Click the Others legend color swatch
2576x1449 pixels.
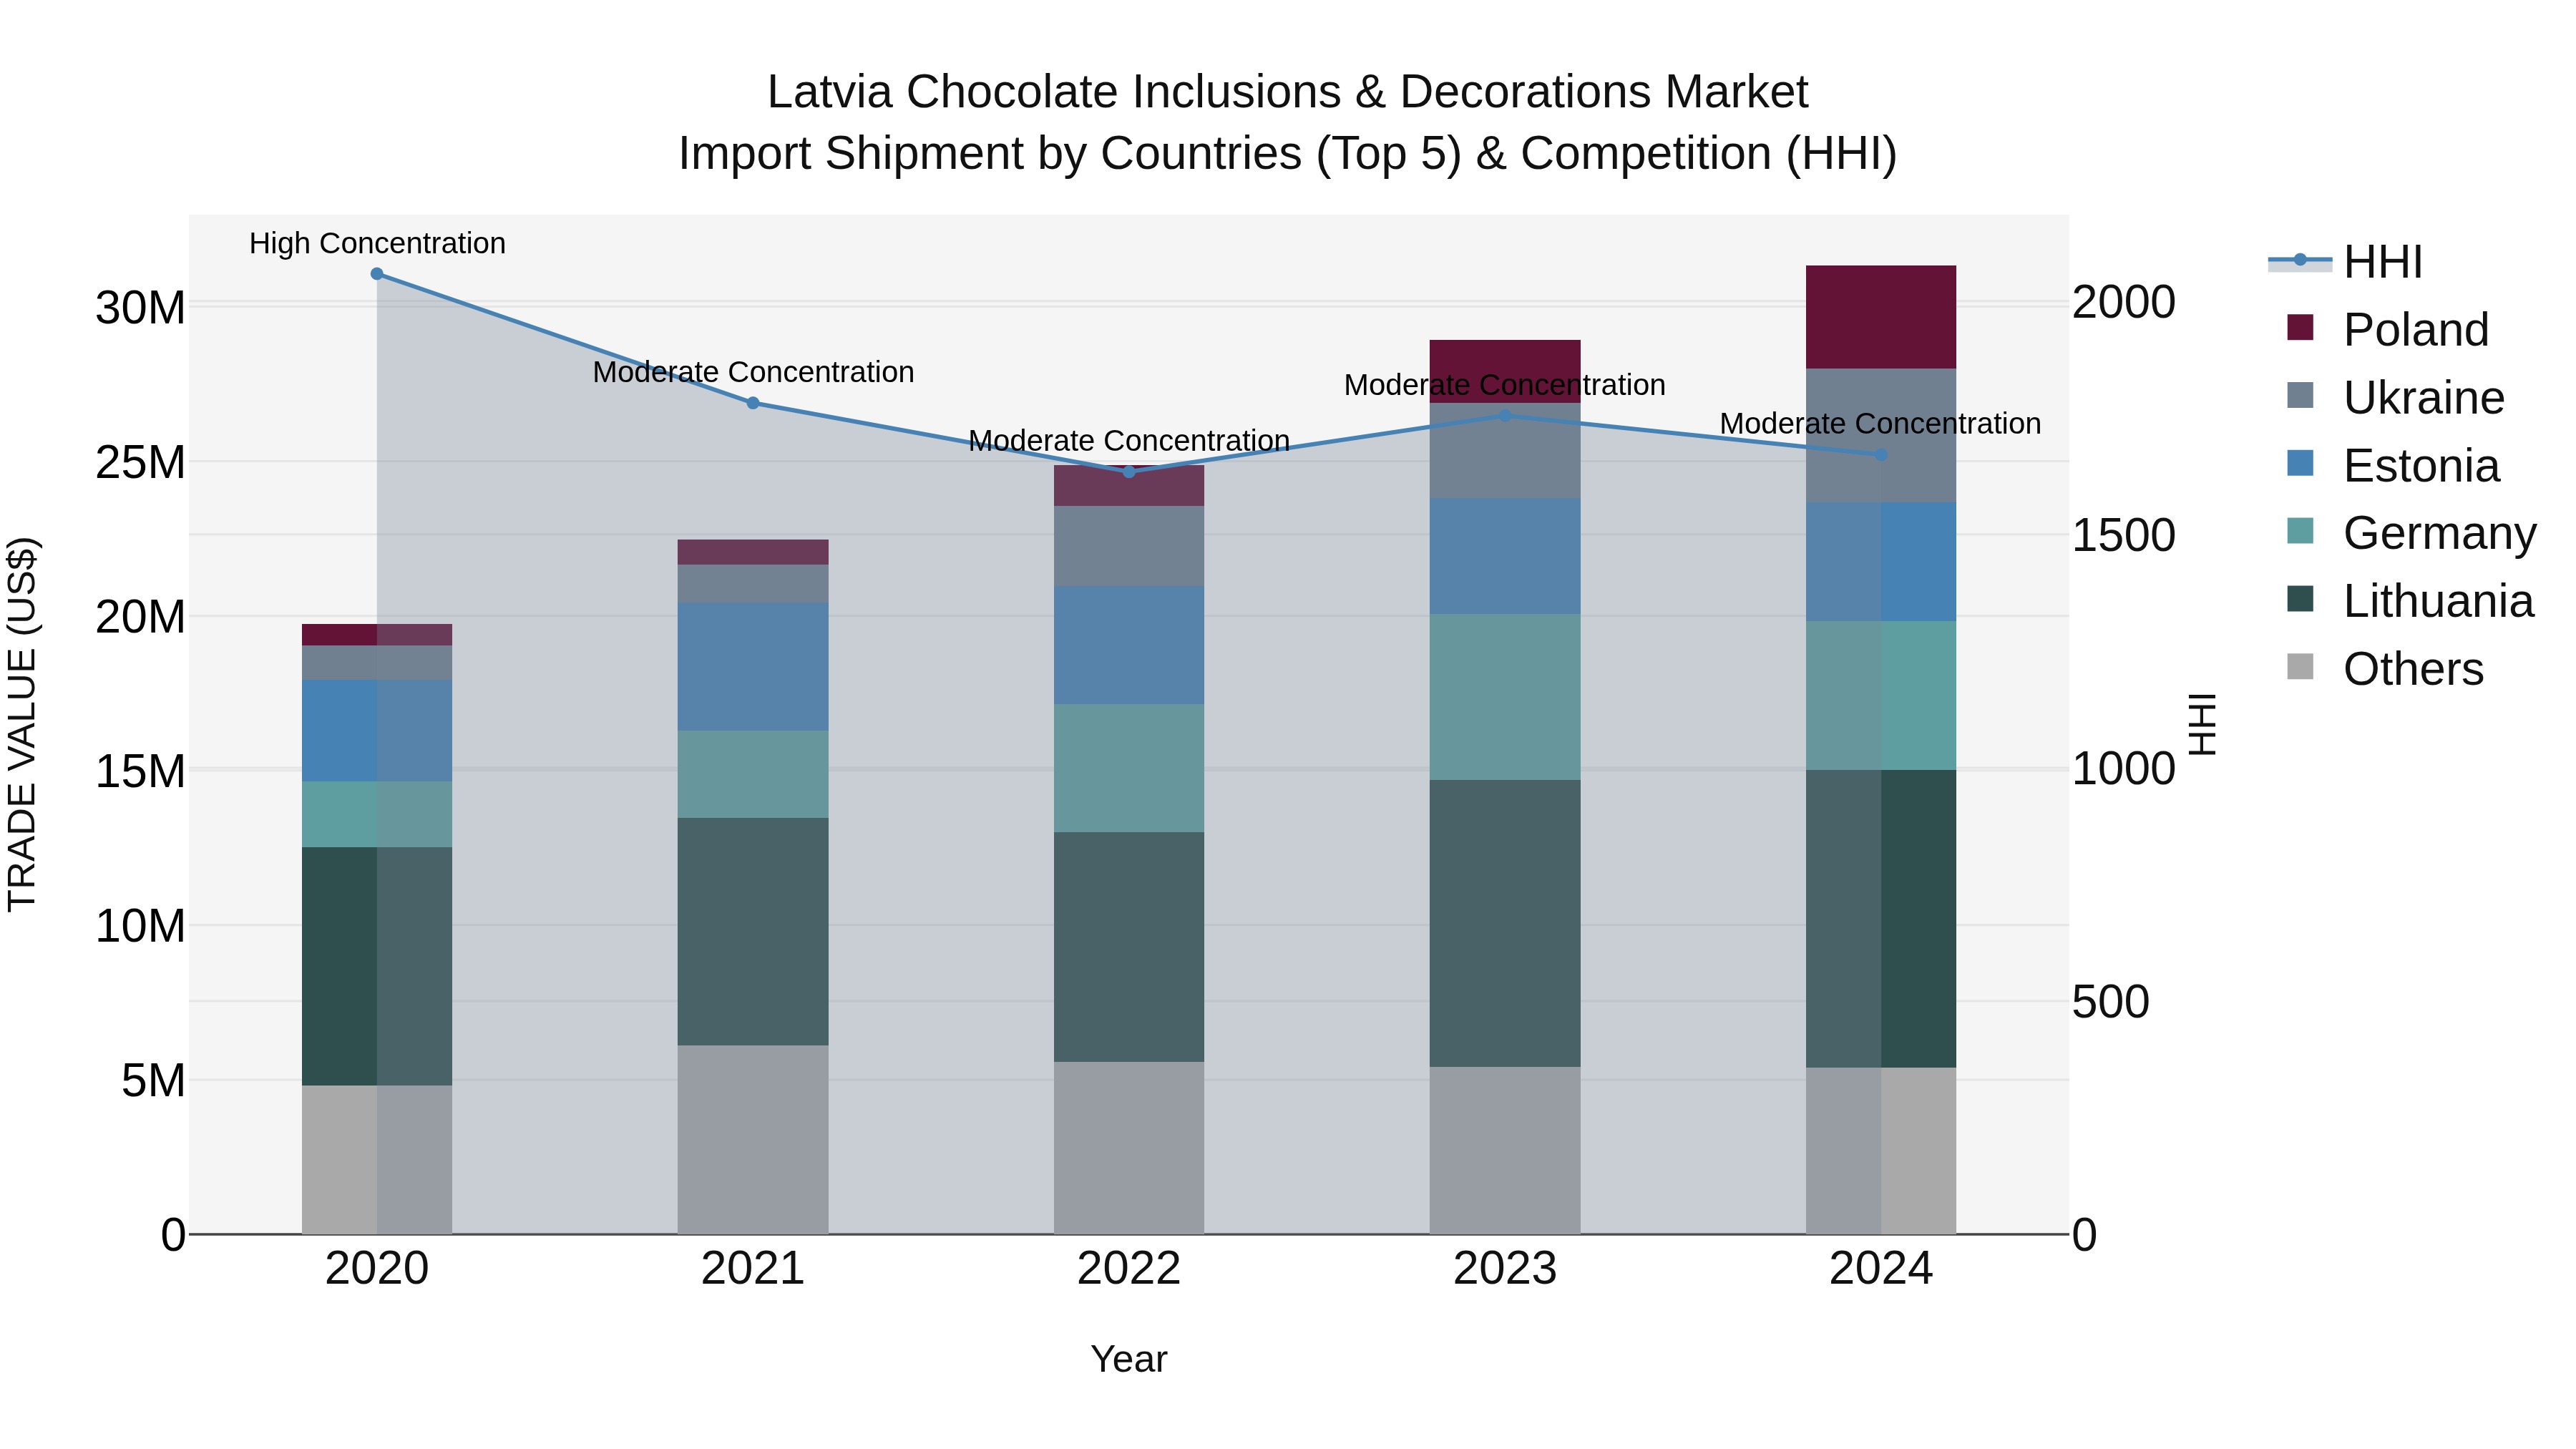coord(2300,667)
